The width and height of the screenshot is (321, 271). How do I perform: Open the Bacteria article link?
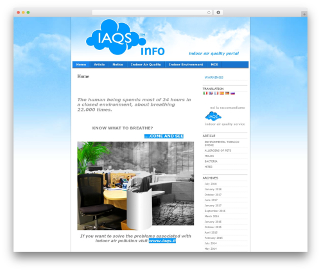(211, 161)
